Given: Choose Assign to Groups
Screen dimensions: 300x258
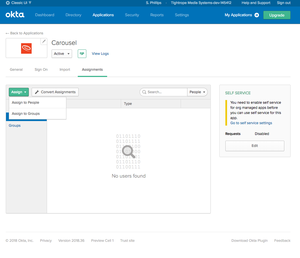Looking at the screenshot, I should pyautogui.click(x=38, y=114).
